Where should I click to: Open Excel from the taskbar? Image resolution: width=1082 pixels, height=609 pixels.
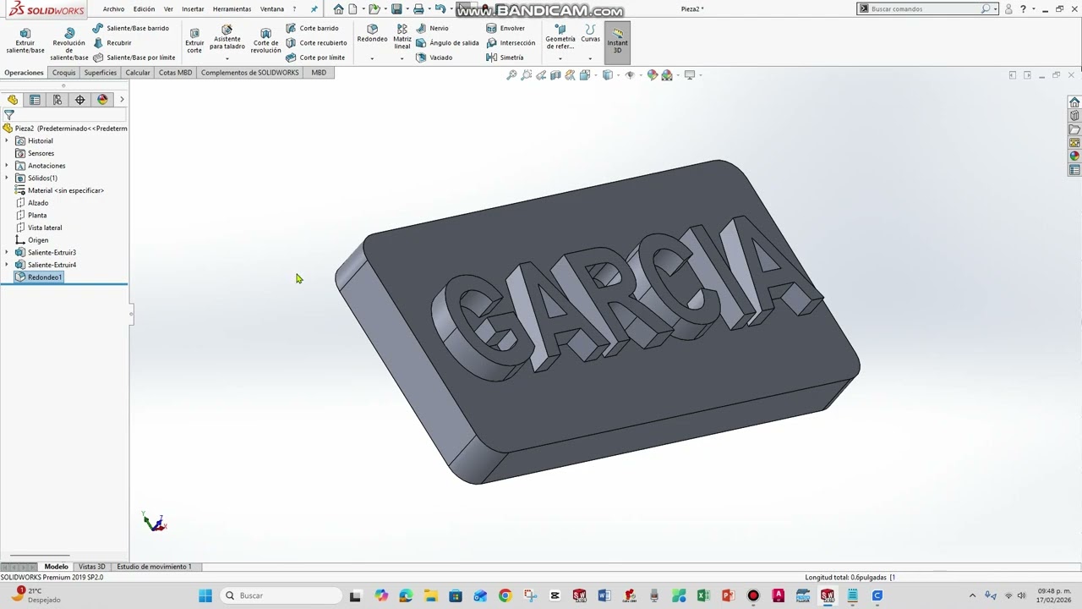pyautogui.click(x=703, y=595)
